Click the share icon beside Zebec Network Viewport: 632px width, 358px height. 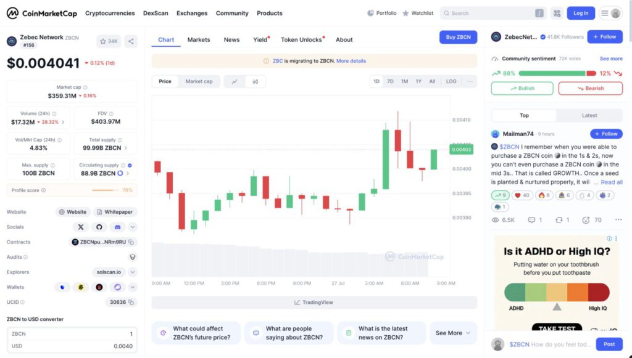coord(131,41)
